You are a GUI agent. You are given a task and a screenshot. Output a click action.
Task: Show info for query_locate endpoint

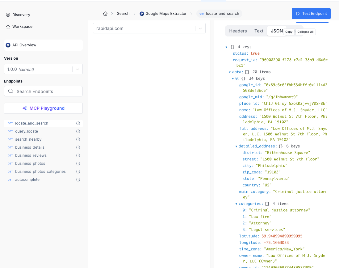(78, 131)
